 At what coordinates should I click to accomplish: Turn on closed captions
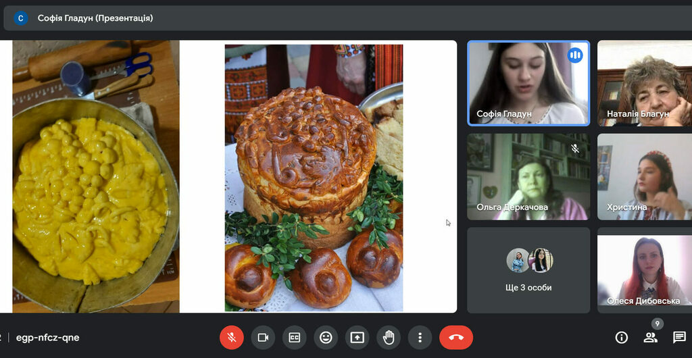tap(295, 337)
